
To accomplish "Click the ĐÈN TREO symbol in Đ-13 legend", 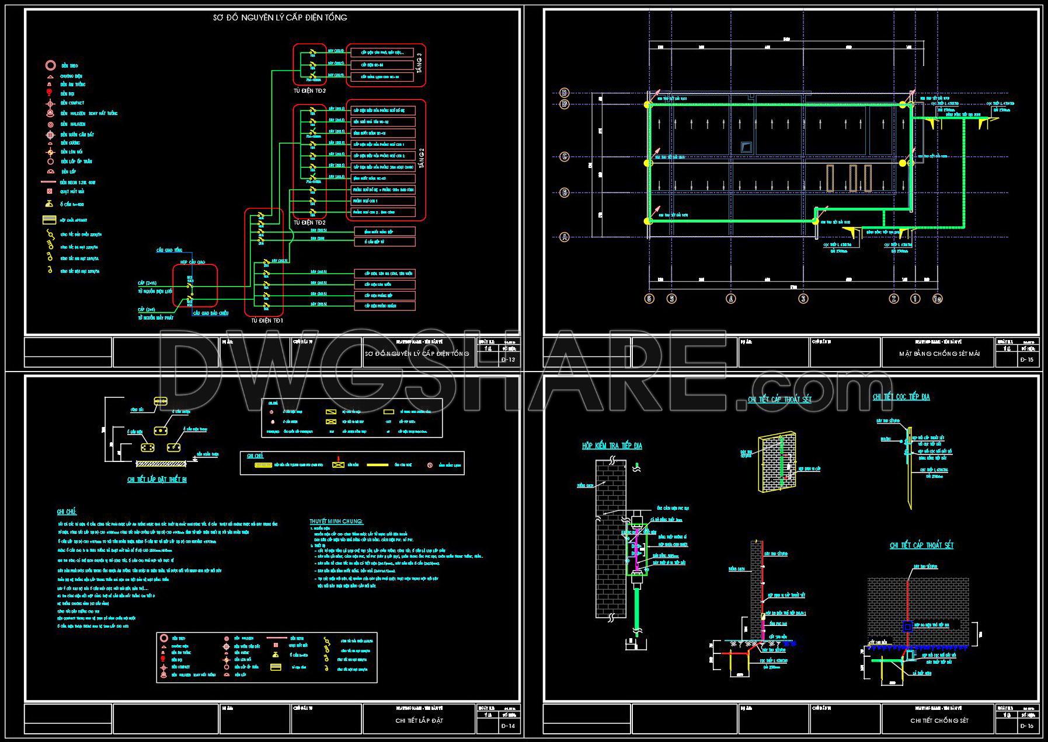I will (x=50, y=65).
